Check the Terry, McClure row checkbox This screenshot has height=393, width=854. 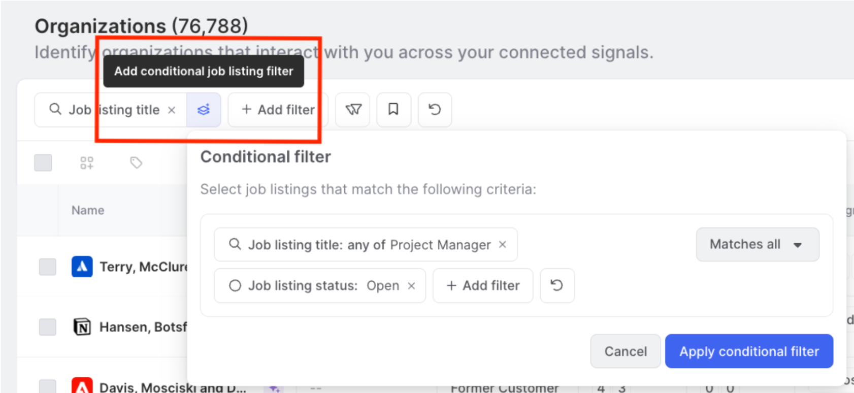pos(48,267)
